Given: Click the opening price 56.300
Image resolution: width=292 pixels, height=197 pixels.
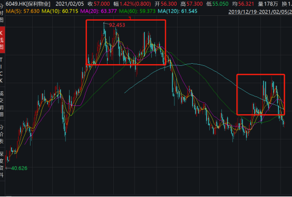Looking at the screenshot, I should (x=169, y=4).
